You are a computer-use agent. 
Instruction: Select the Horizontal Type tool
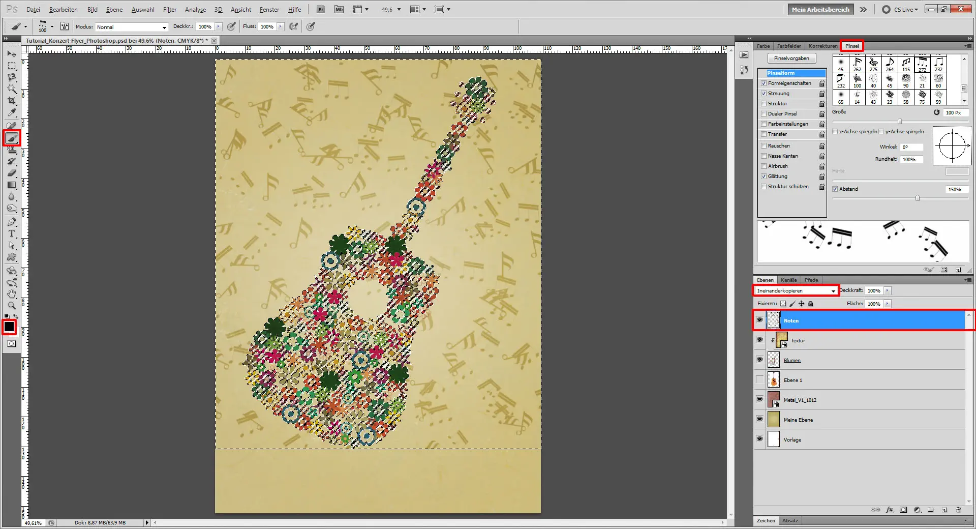[11, 234]
